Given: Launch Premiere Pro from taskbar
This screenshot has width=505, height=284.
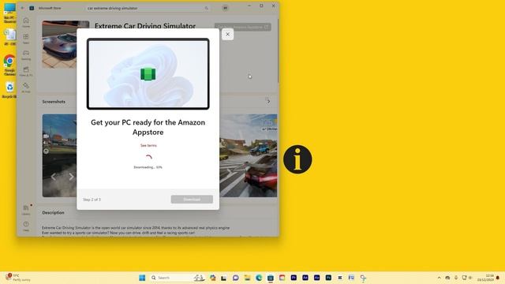Looking at the screenshot, I should point(294,278).
